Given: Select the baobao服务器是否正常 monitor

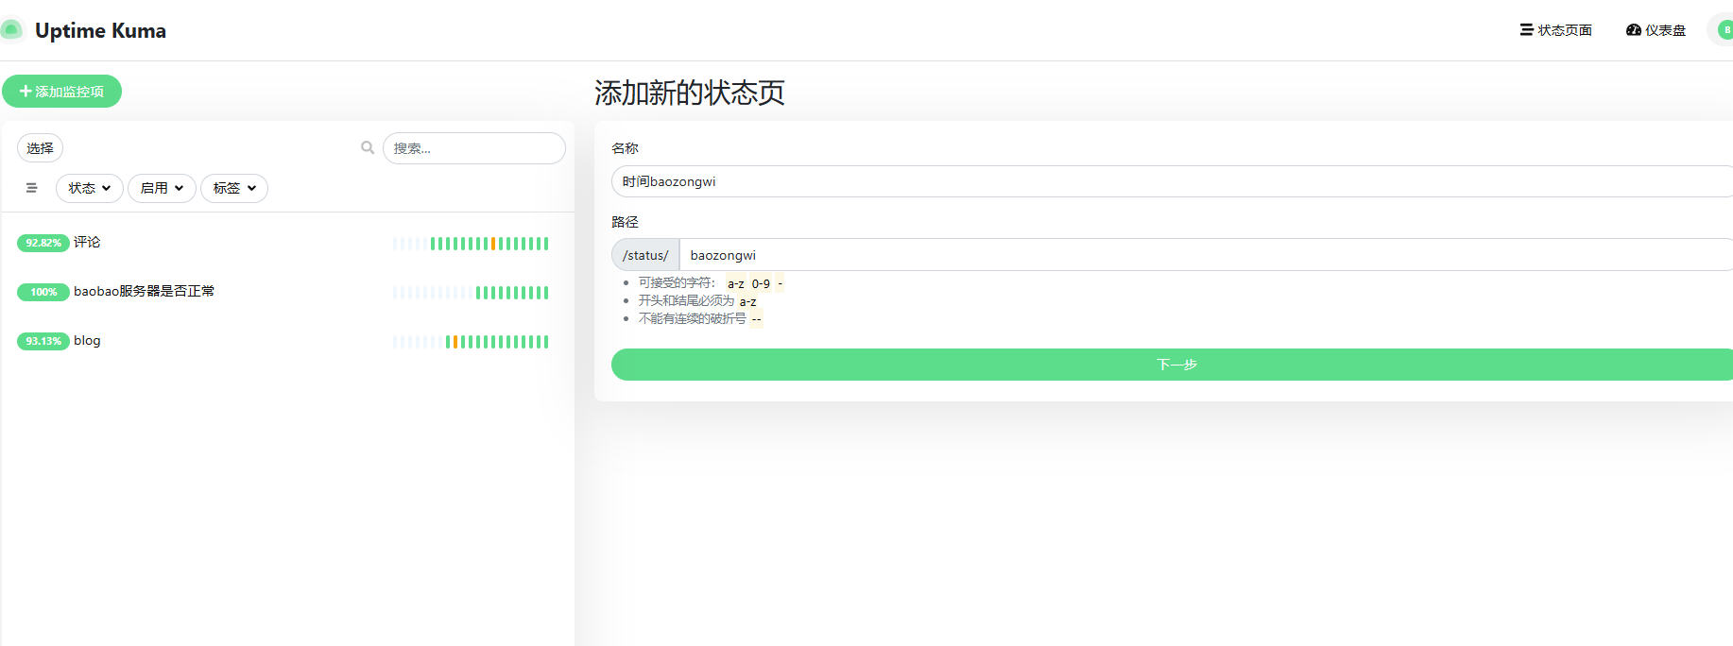Looking at the screenshot, I should coord(144,292).
